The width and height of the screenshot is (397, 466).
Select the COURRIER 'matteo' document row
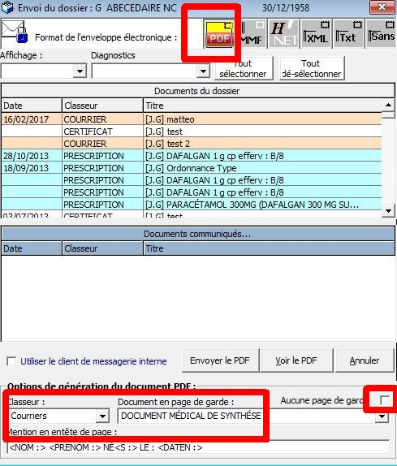(192, 119)
